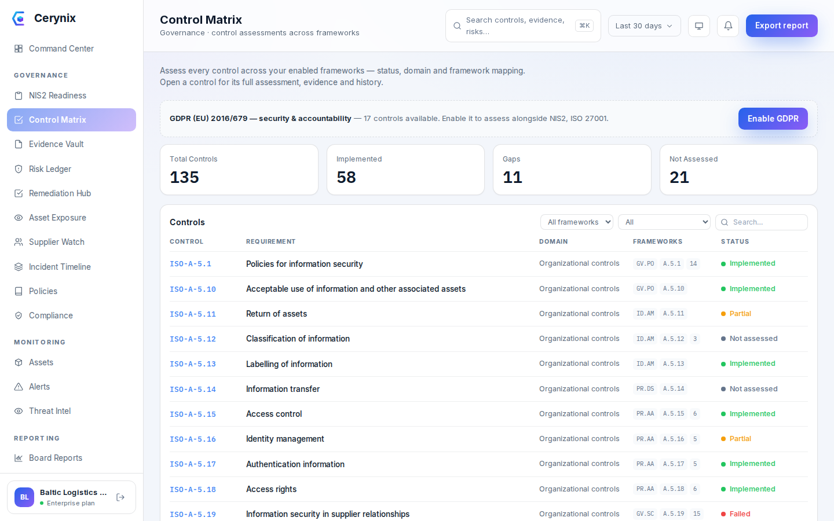Open control ISO-A-5.1 link
This screenshot has width=834, height=521.
pyautogui.click(x=191, y=264)
